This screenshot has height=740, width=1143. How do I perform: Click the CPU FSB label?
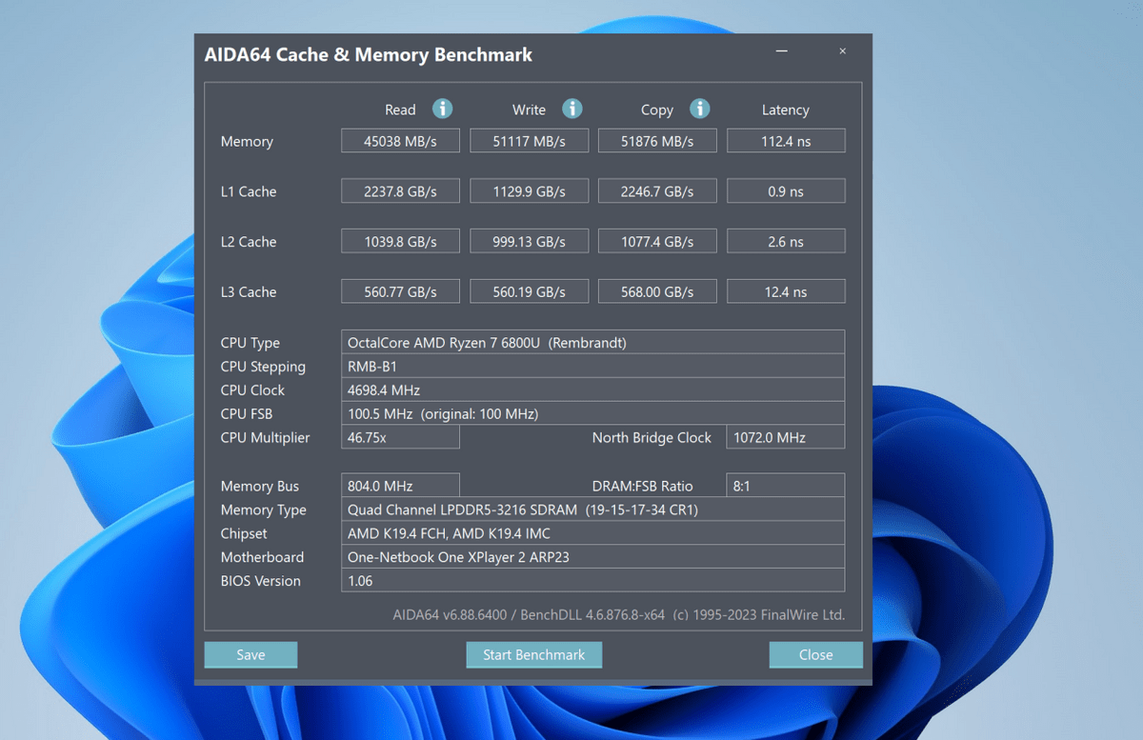[x=247, y=413]
